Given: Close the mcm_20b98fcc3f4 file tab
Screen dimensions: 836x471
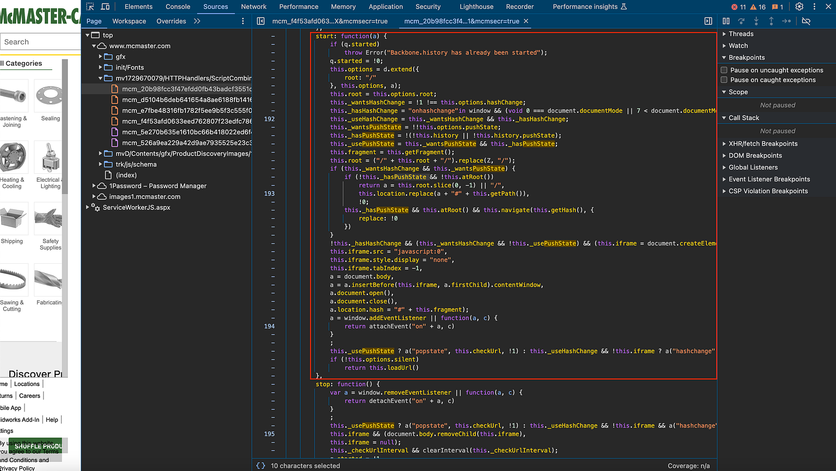Looking at the screenshot, I should click(x=526, y=21).
